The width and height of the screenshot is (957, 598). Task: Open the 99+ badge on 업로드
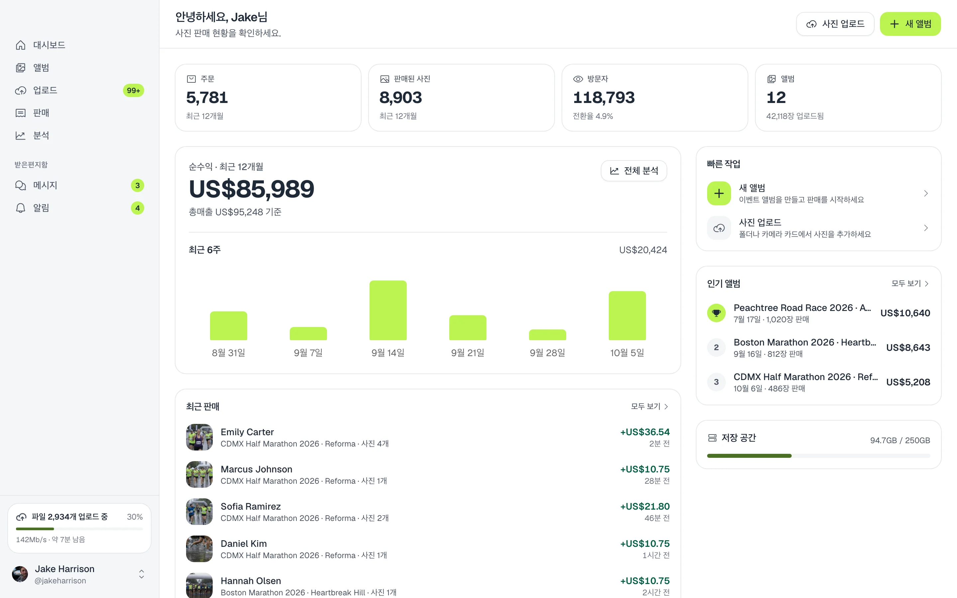(134, 91)
